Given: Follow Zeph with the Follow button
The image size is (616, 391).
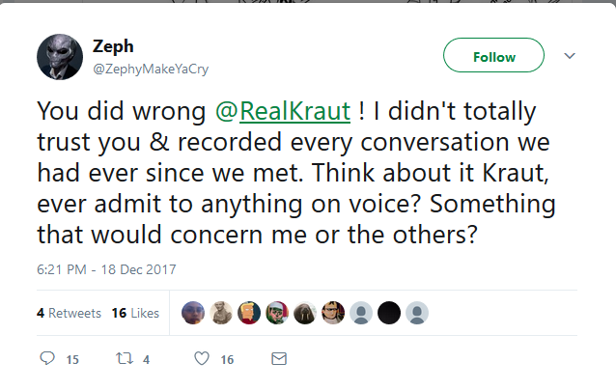Looking at the screenshot, I should [x=493, y=55].
